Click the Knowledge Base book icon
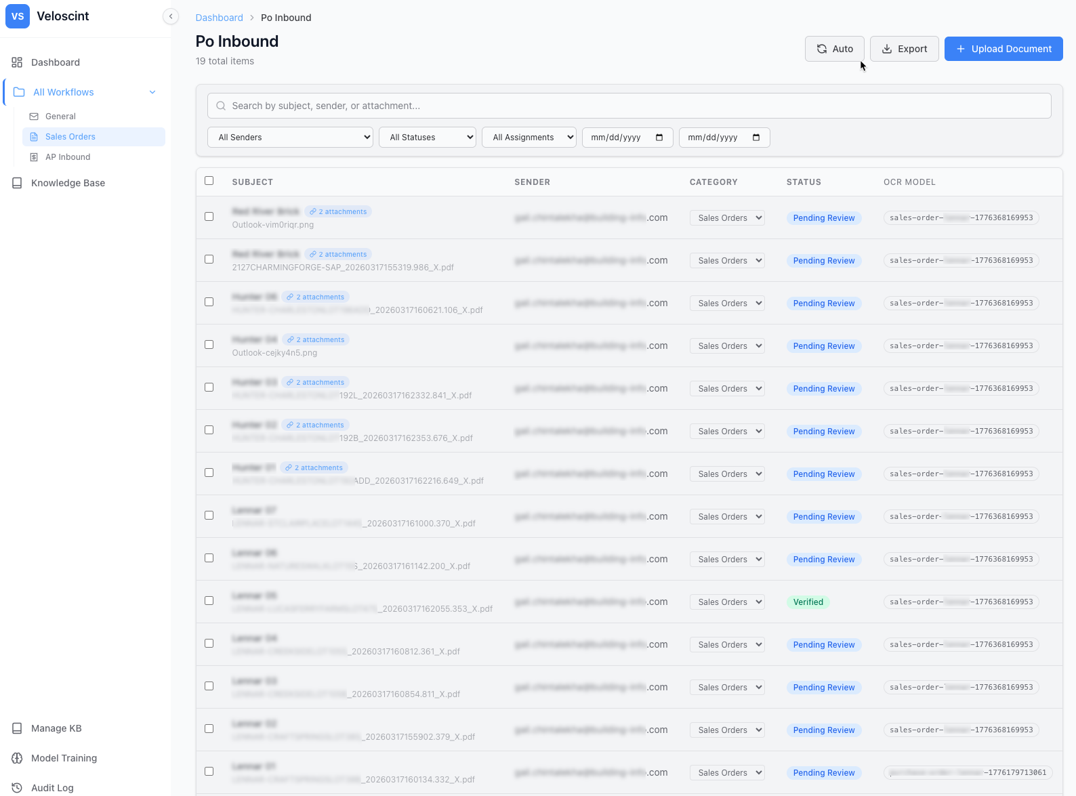 (17, 183)
